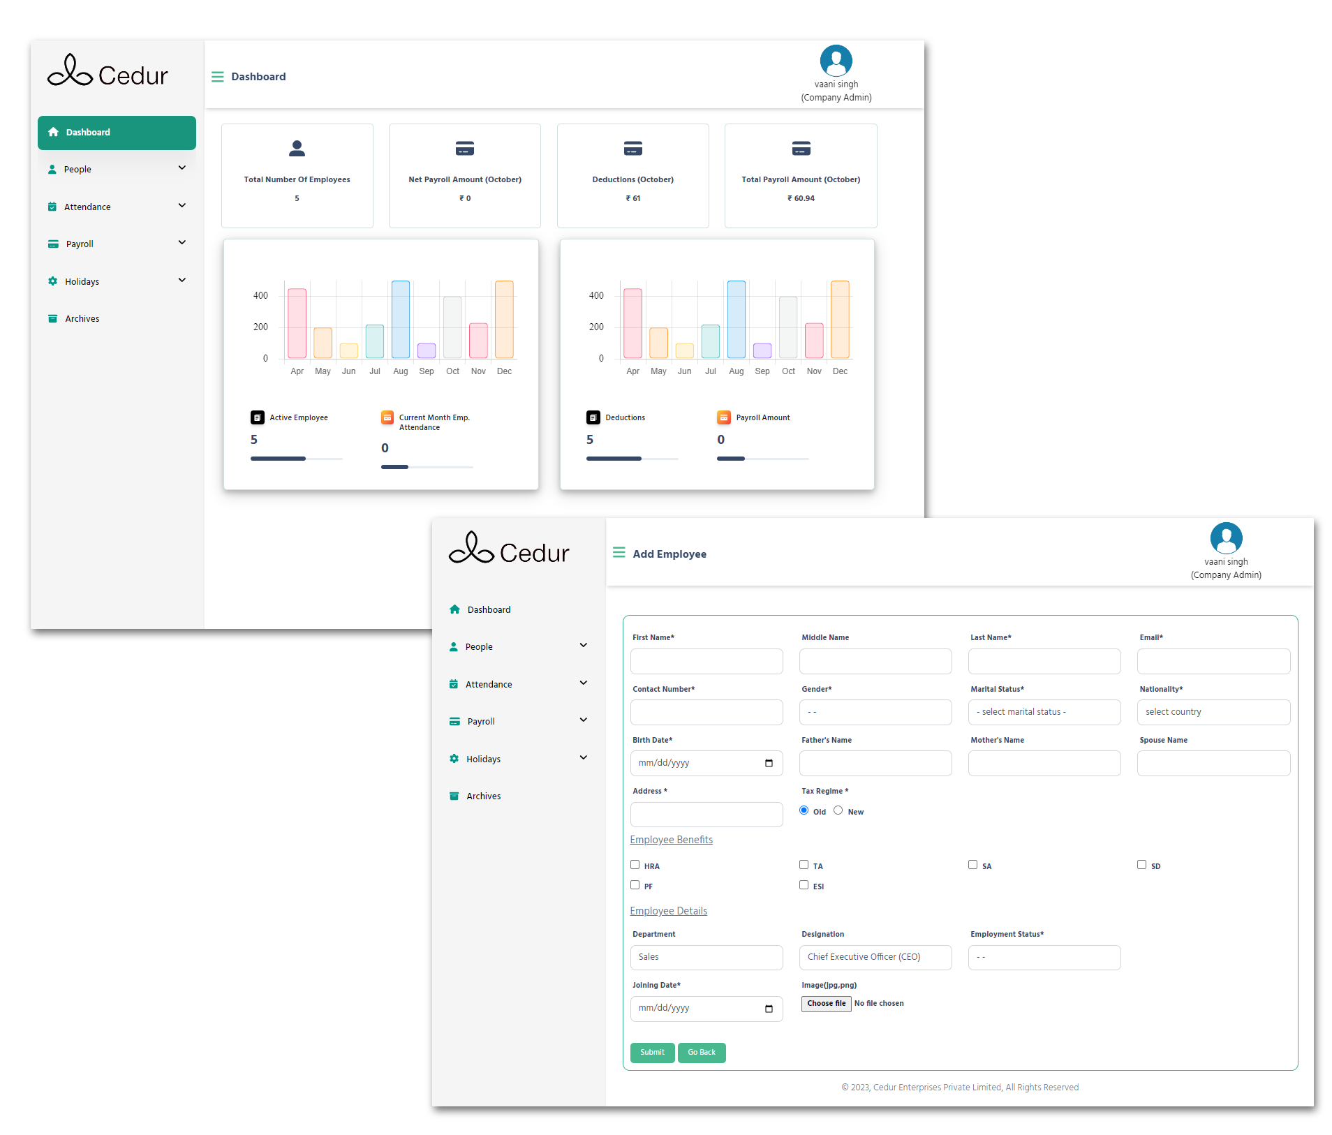Click the First Name input field
Image resolution: width=1332 pixels, height=1135 pixels.
tap(706, 661)
